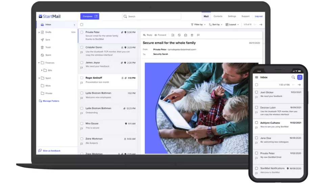The width and height of the screenshot is (328, 184).
Task: Tap the phone compose icon
Action: pyautogui.click(x=300, y=77)
